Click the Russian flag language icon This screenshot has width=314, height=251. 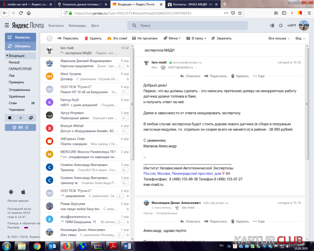point(26,228)
